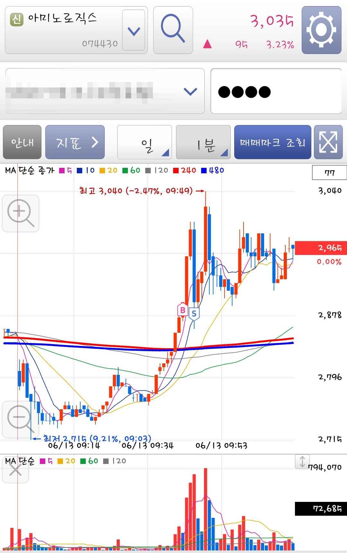
Task: Select the 일 period dropdown
Action: click(145, 142)
